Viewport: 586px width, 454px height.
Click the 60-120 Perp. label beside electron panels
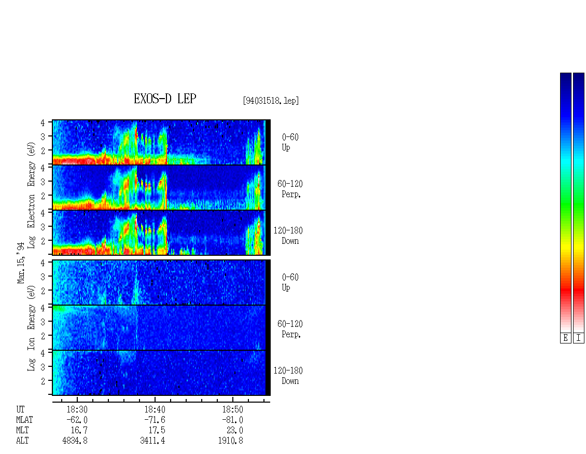pyautogui.click(x=290, y=189)
